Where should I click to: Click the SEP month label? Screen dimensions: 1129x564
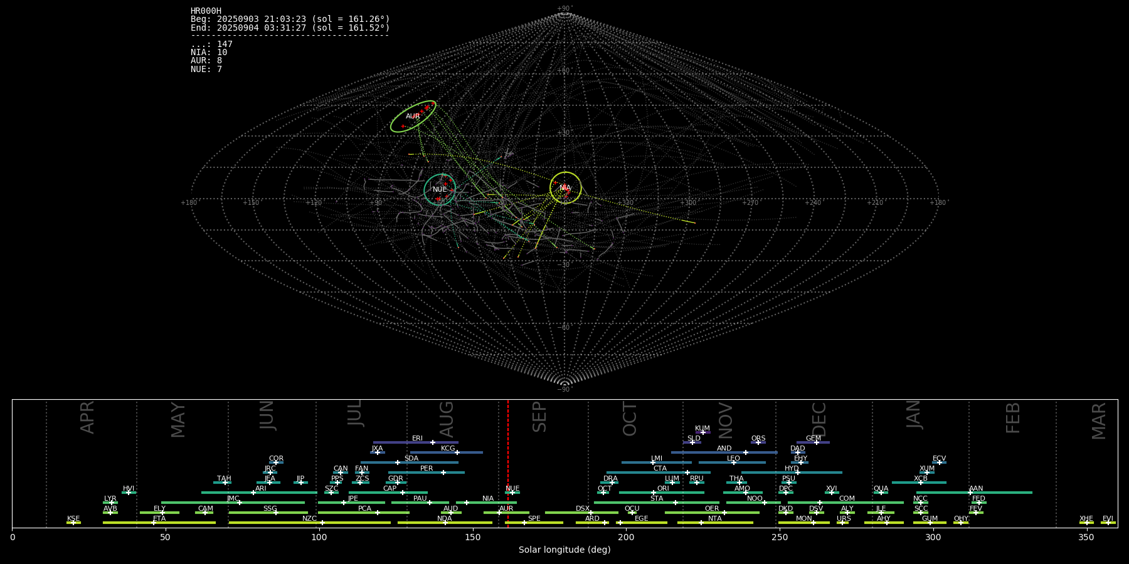[539, 417]
